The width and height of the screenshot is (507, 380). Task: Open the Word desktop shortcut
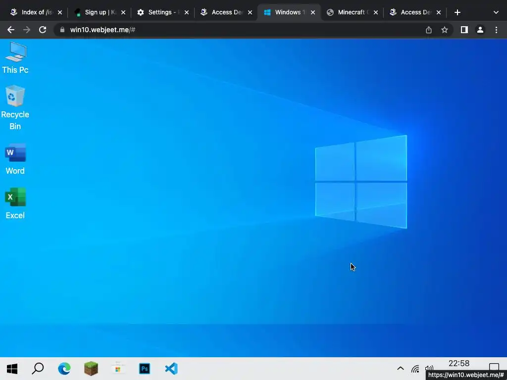15,159
